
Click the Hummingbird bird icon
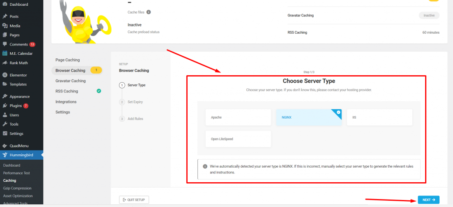tap(5, 155)
